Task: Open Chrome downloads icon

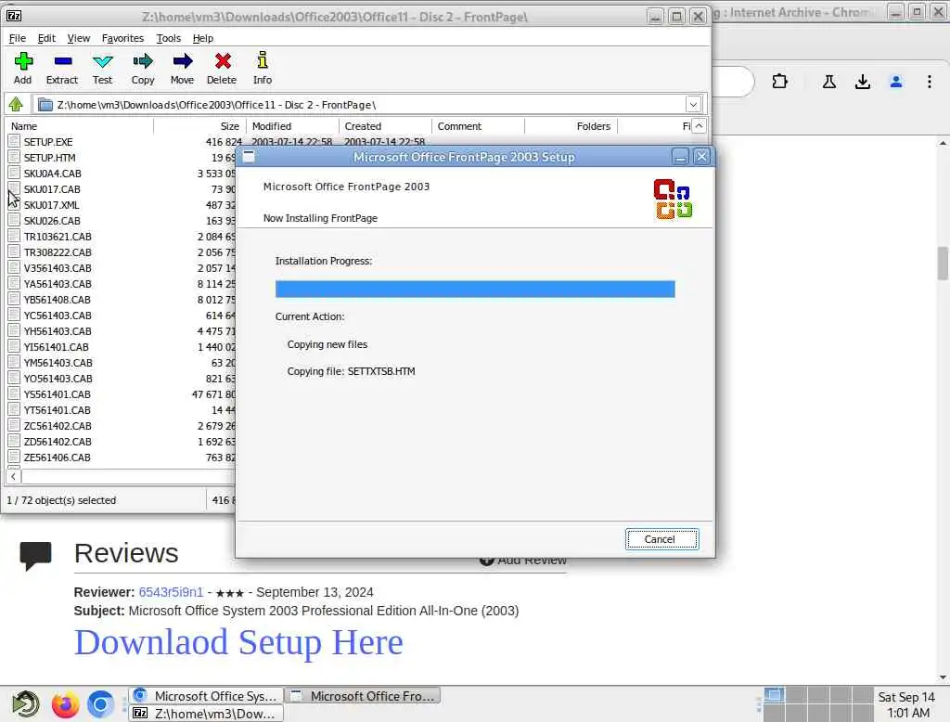Action: point(862,82)
